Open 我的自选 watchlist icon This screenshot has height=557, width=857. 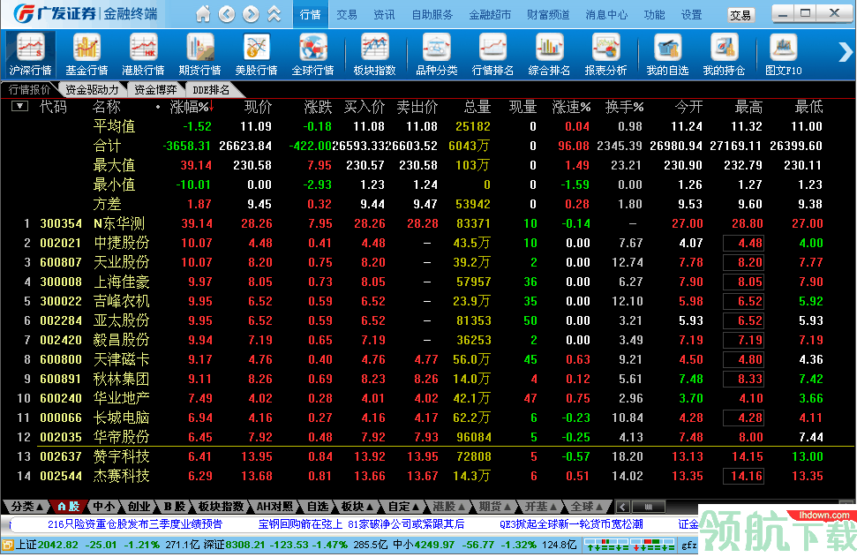pos(667,54)
